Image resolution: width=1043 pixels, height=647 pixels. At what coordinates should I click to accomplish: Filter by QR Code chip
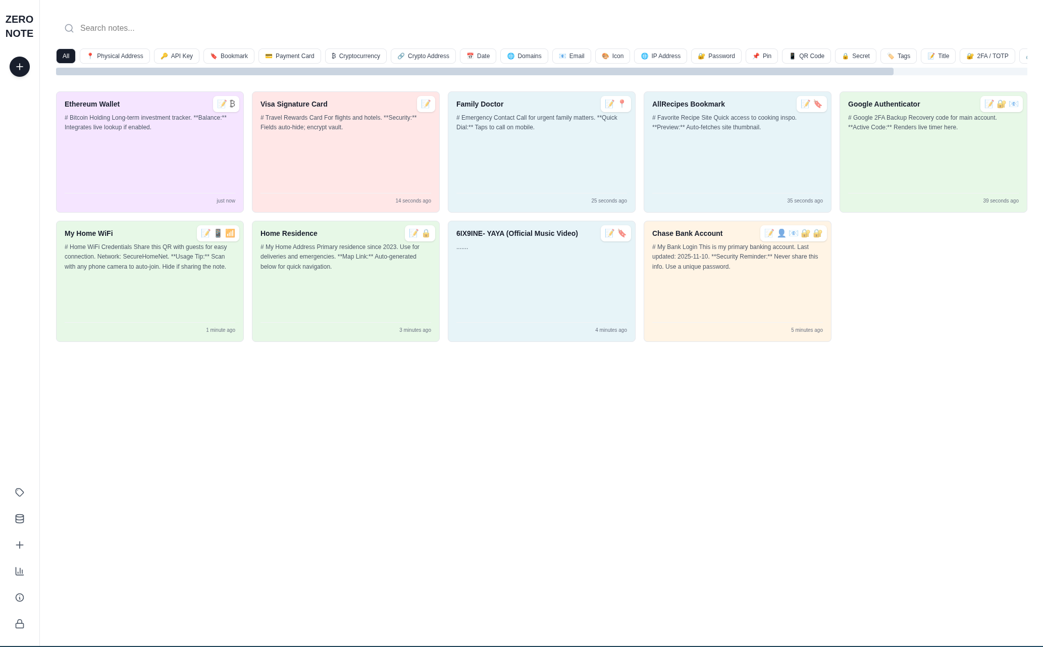pyautogui.click(x=806, y=56)
